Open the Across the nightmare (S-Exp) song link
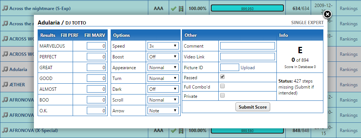This screenshot has height=138, width=361. [40, 9]
